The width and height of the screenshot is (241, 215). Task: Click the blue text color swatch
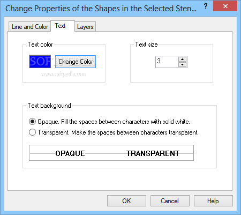(40, 62)
